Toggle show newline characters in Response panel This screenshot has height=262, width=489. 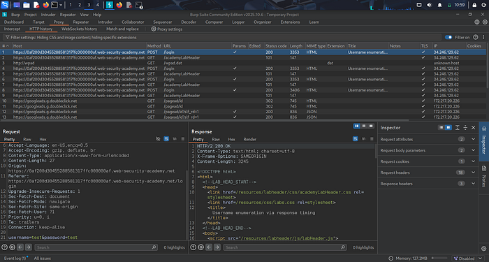364,139
